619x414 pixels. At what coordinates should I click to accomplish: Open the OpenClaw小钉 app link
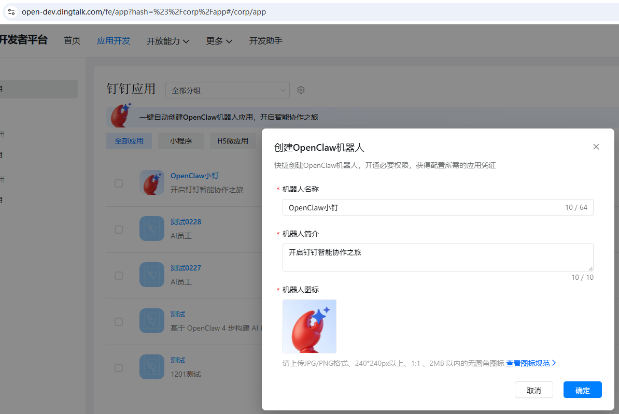pyautogui.click(x=194, y=176)
